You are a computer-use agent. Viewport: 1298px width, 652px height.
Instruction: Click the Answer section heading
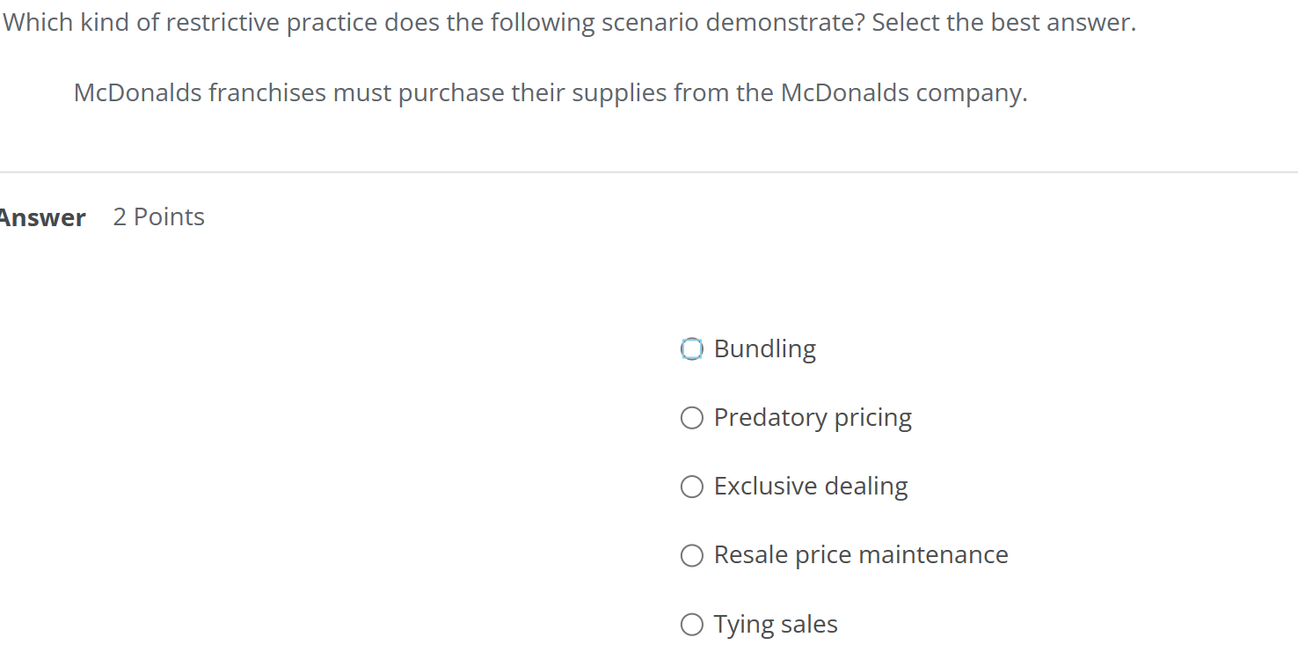click(42, 217)
